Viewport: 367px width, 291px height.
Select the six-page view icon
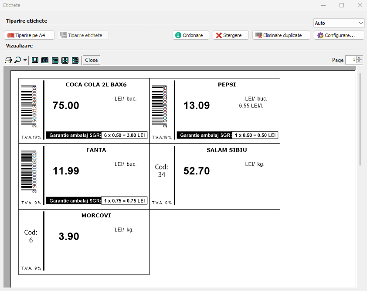pos(75,60)
